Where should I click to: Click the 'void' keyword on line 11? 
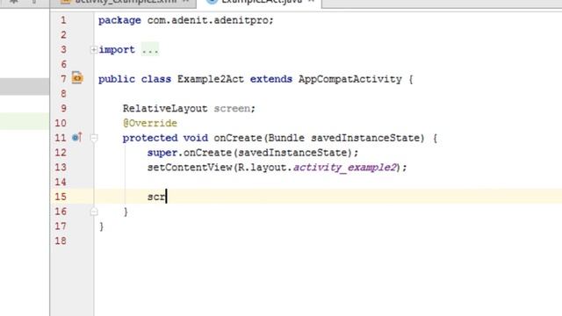196,138
